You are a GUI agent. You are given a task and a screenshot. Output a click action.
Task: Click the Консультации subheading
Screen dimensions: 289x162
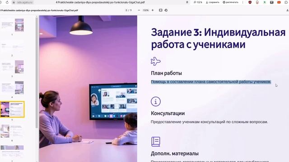168,113
